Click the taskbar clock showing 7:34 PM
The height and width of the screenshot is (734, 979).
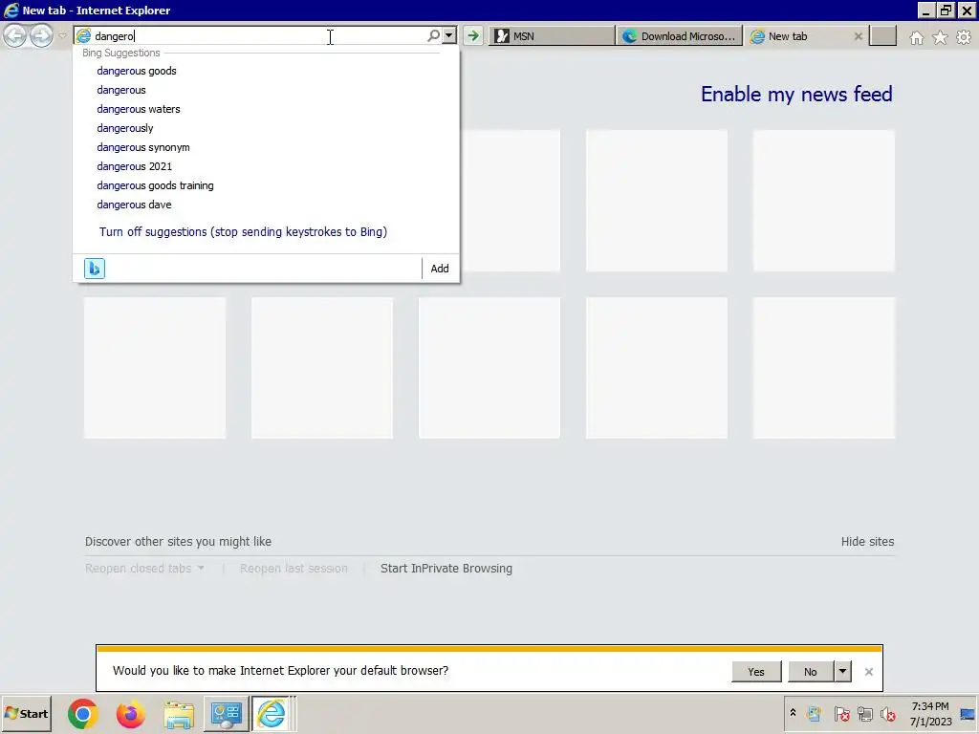[930, 713]
